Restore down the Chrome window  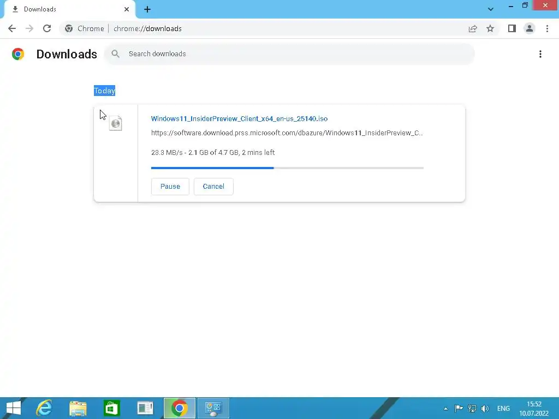(x=525, y=5)
